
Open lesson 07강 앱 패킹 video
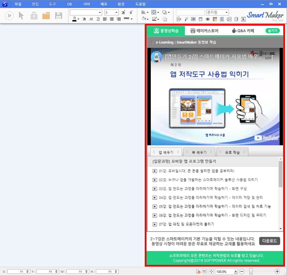pos(183,224)
